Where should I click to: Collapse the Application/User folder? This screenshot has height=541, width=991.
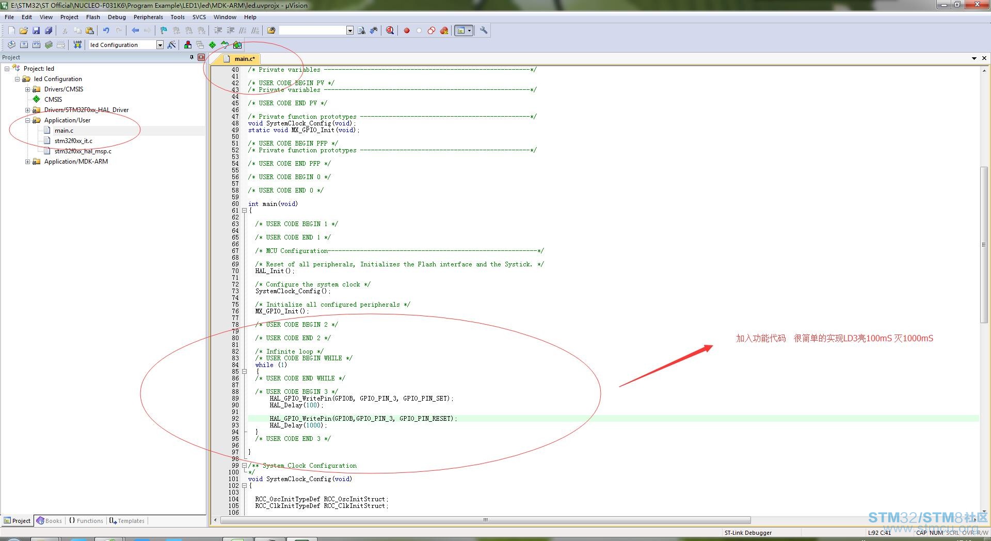click(27, 120)
